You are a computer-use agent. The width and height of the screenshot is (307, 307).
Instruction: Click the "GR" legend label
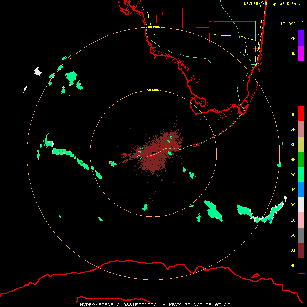(x=293, y=129)
